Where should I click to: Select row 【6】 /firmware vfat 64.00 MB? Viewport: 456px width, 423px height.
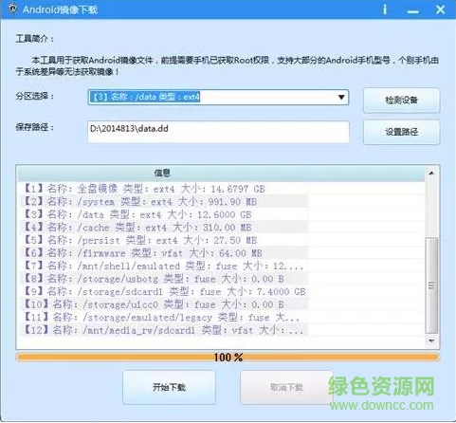pyautogui.click(x=163, y=253)
